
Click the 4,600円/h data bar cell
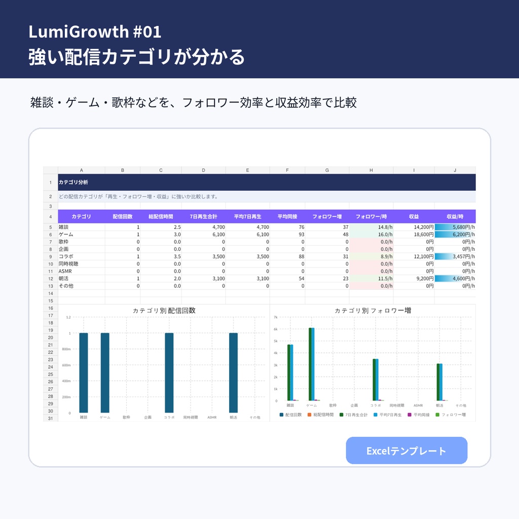click(455, 279)
